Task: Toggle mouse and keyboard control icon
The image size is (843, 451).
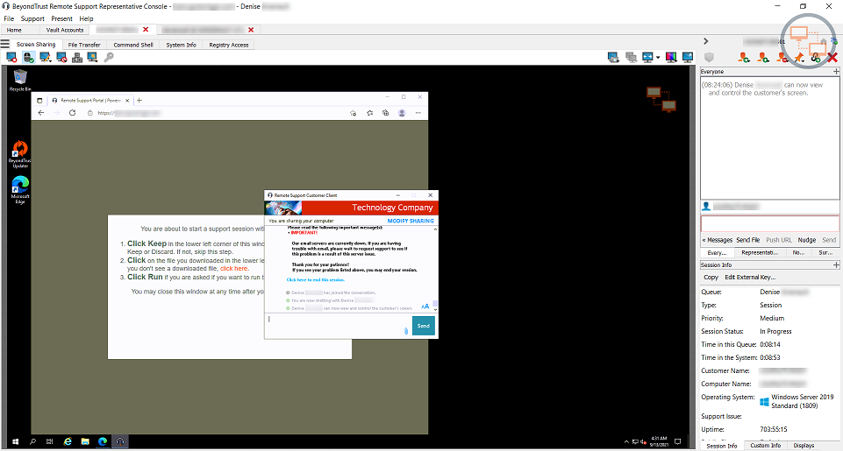Action: click(28, 58)
